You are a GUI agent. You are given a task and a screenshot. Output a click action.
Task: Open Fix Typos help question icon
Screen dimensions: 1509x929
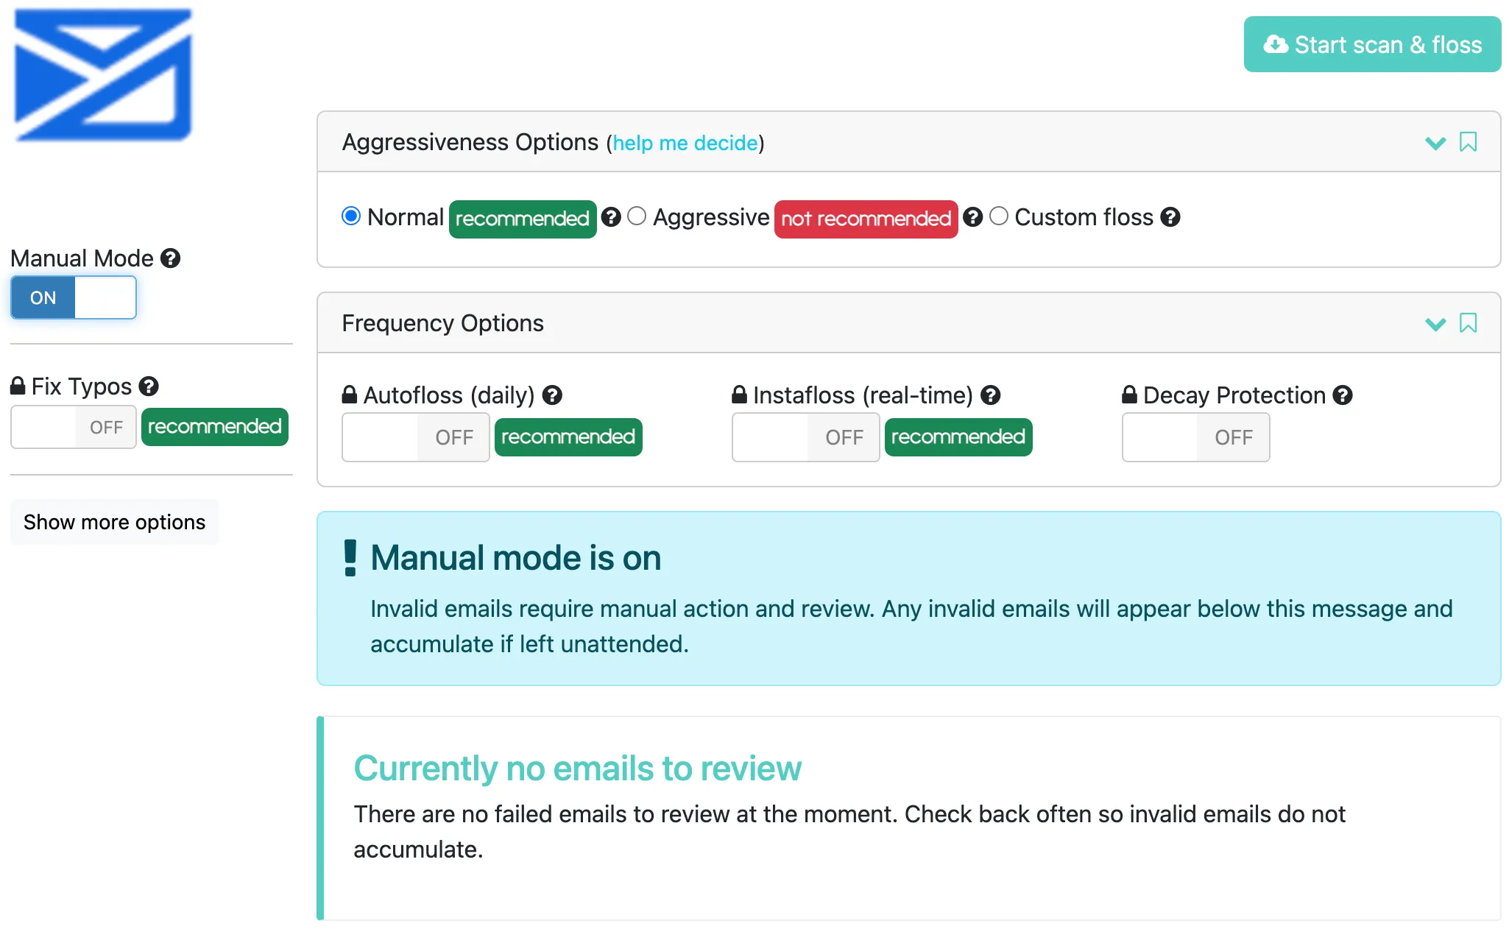149,386
